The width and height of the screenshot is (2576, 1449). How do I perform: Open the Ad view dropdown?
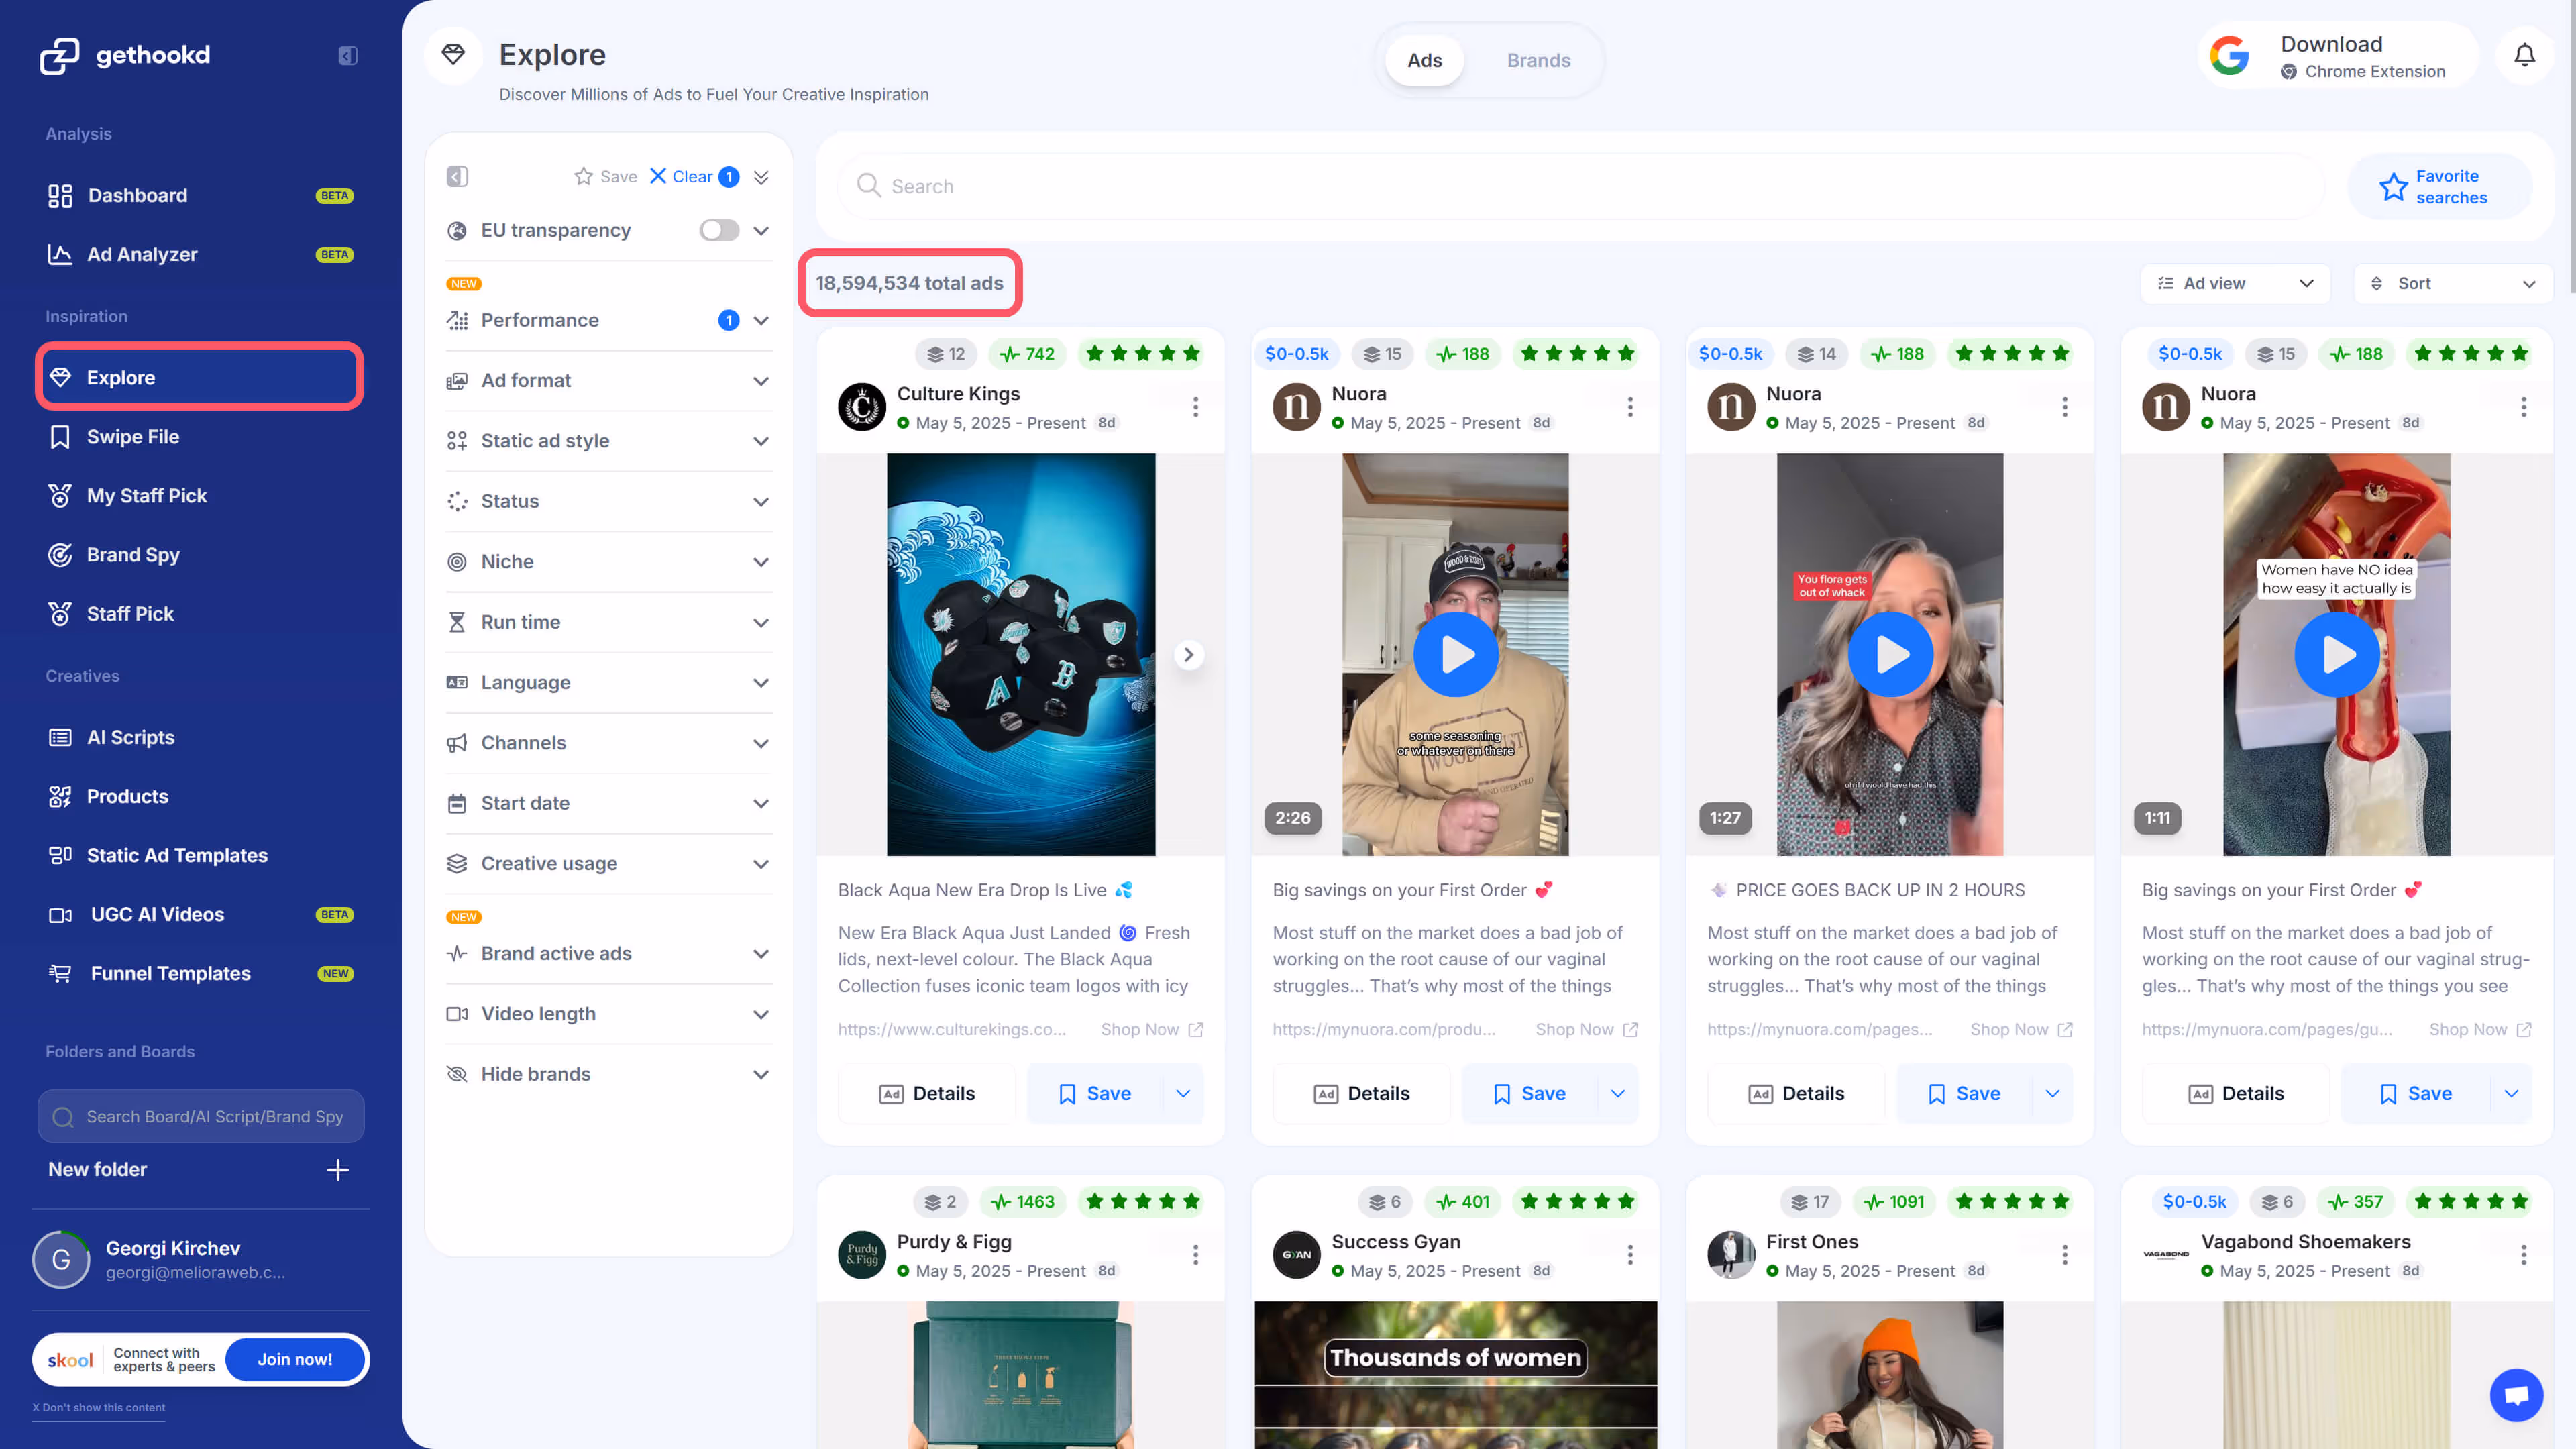click(x=2236, y=284)
